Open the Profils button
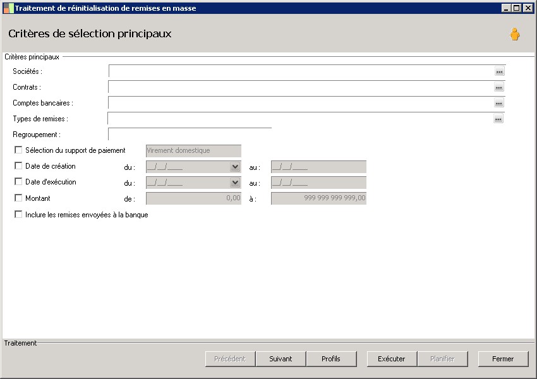The image size is (537, 379). (330, 359)
